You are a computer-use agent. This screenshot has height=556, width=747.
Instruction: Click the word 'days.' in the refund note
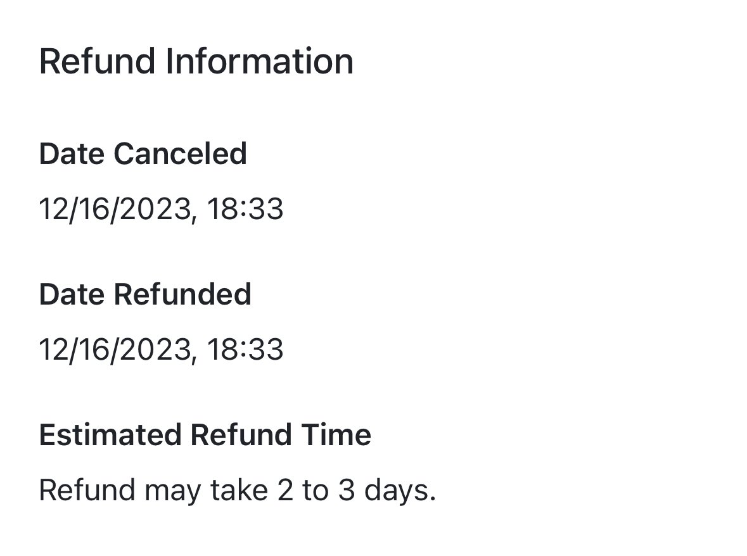tap(400, 490)
